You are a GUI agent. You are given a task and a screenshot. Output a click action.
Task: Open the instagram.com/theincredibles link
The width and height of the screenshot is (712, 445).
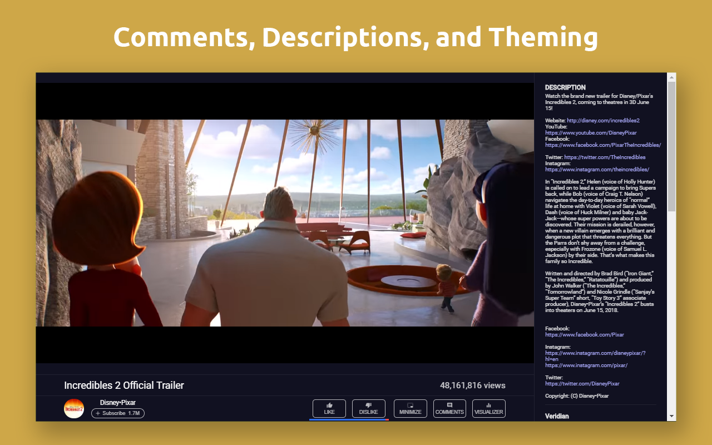(597, 170)
